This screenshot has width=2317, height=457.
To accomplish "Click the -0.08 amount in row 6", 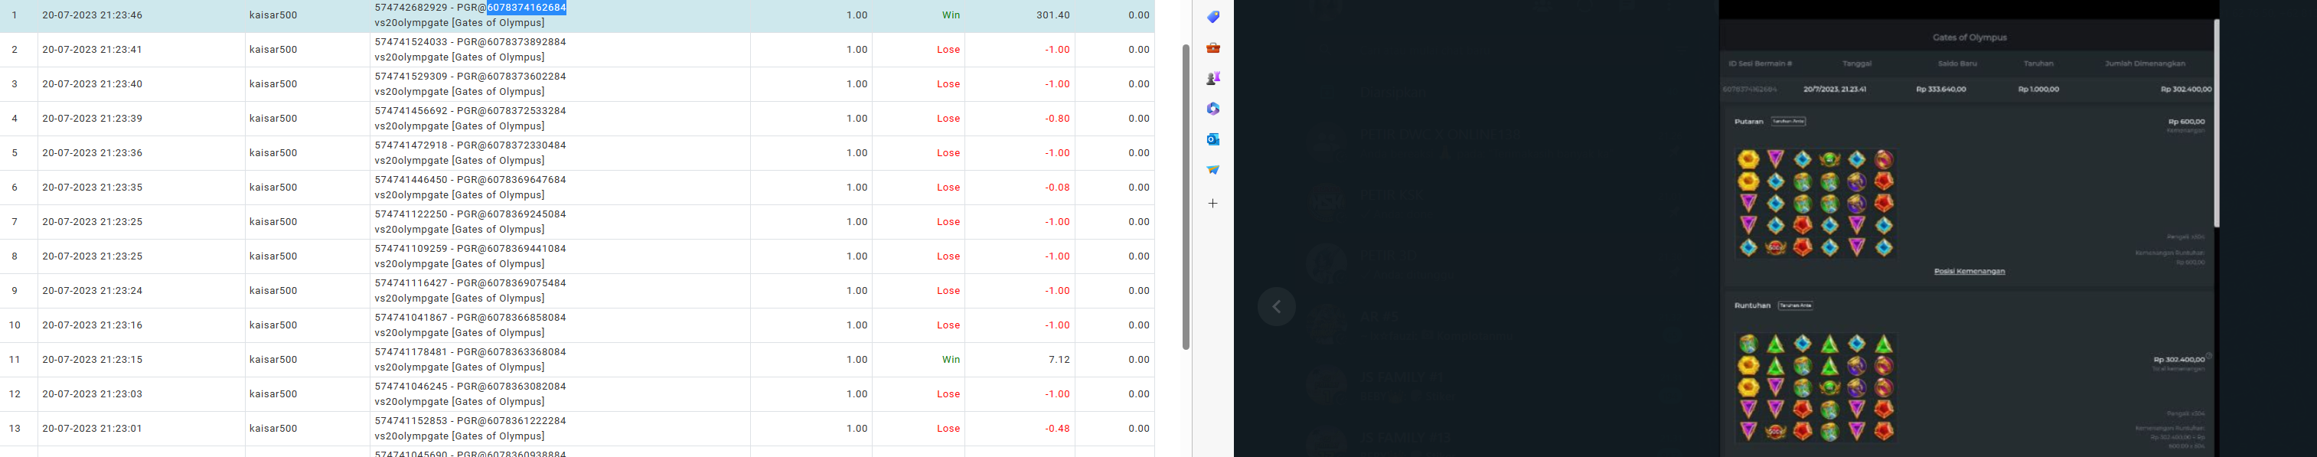I will tap(1057, 187).
